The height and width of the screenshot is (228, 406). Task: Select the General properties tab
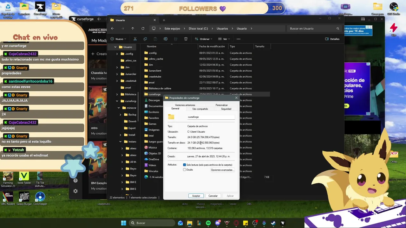175,109
